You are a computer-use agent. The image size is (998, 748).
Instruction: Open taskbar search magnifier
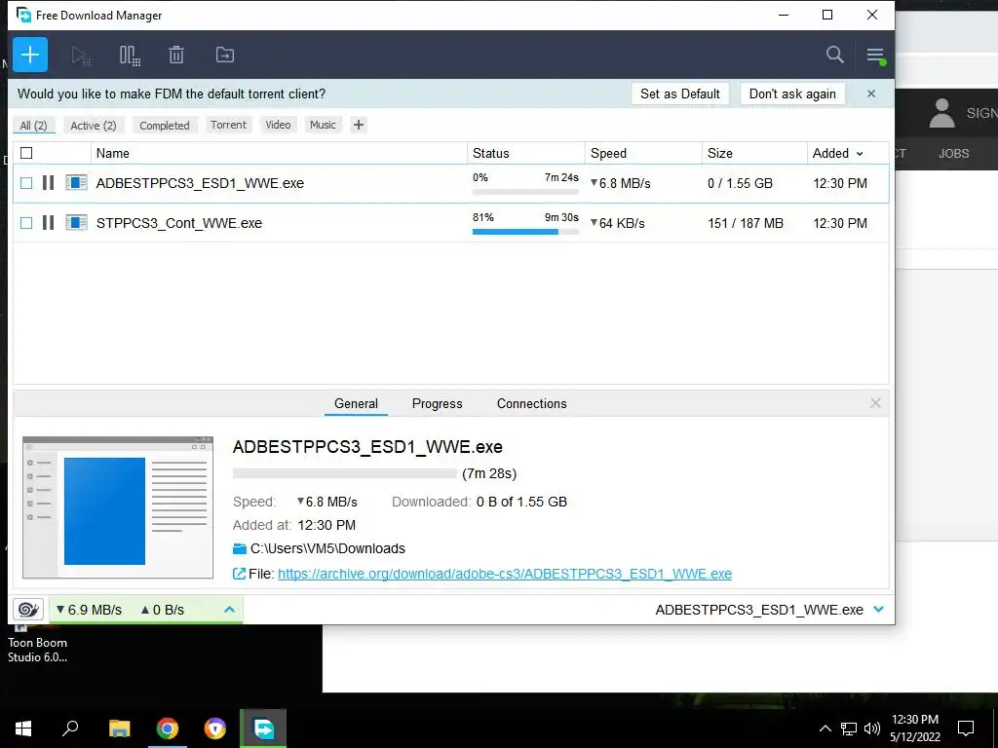[70, 729]
